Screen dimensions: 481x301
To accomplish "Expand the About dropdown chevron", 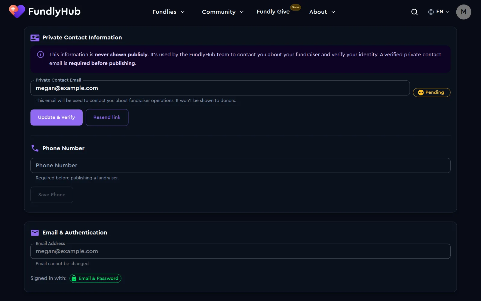I will [333, 12].
